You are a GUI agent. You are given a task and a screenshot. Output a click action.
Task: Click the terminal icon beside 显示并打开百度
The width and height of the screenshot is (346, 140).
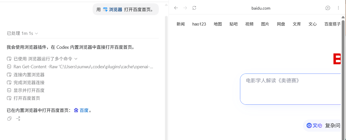click(9, 90)
